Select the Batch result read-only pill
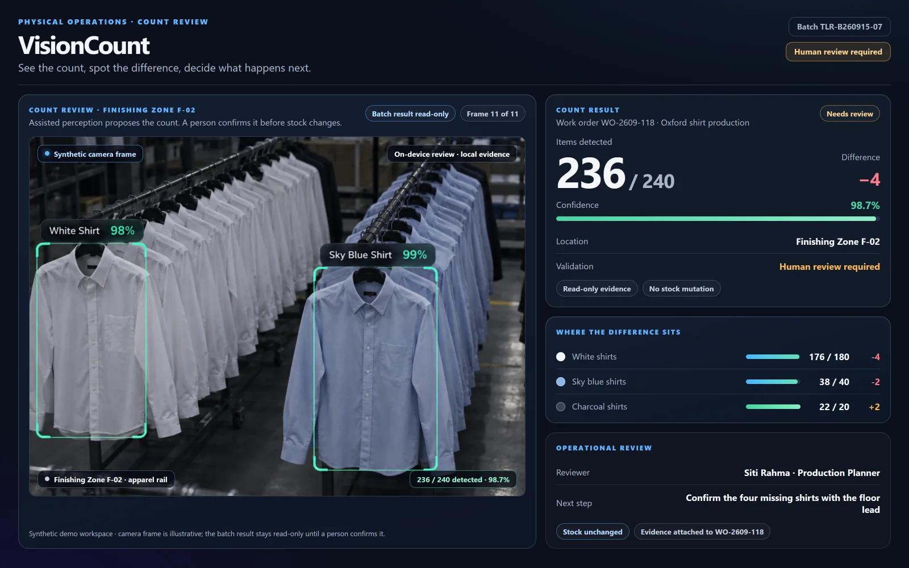 [x=410, y=114]
